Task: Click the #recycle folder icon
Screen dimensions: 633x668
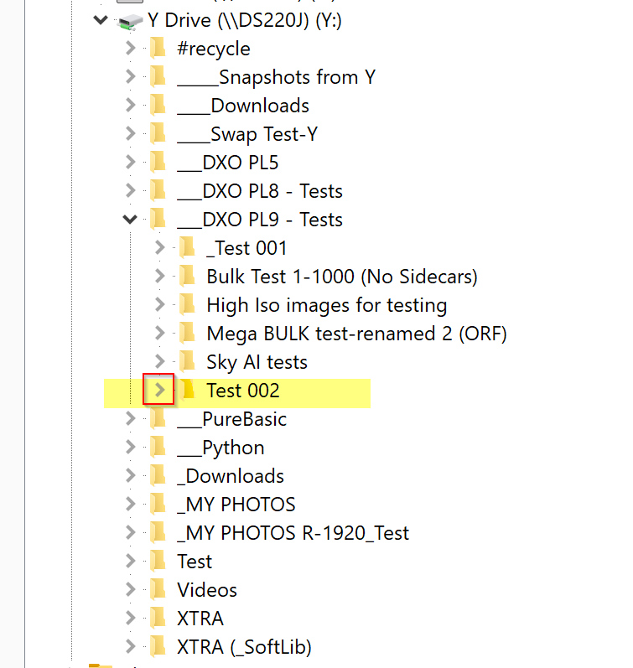Action: click(158, 49)
